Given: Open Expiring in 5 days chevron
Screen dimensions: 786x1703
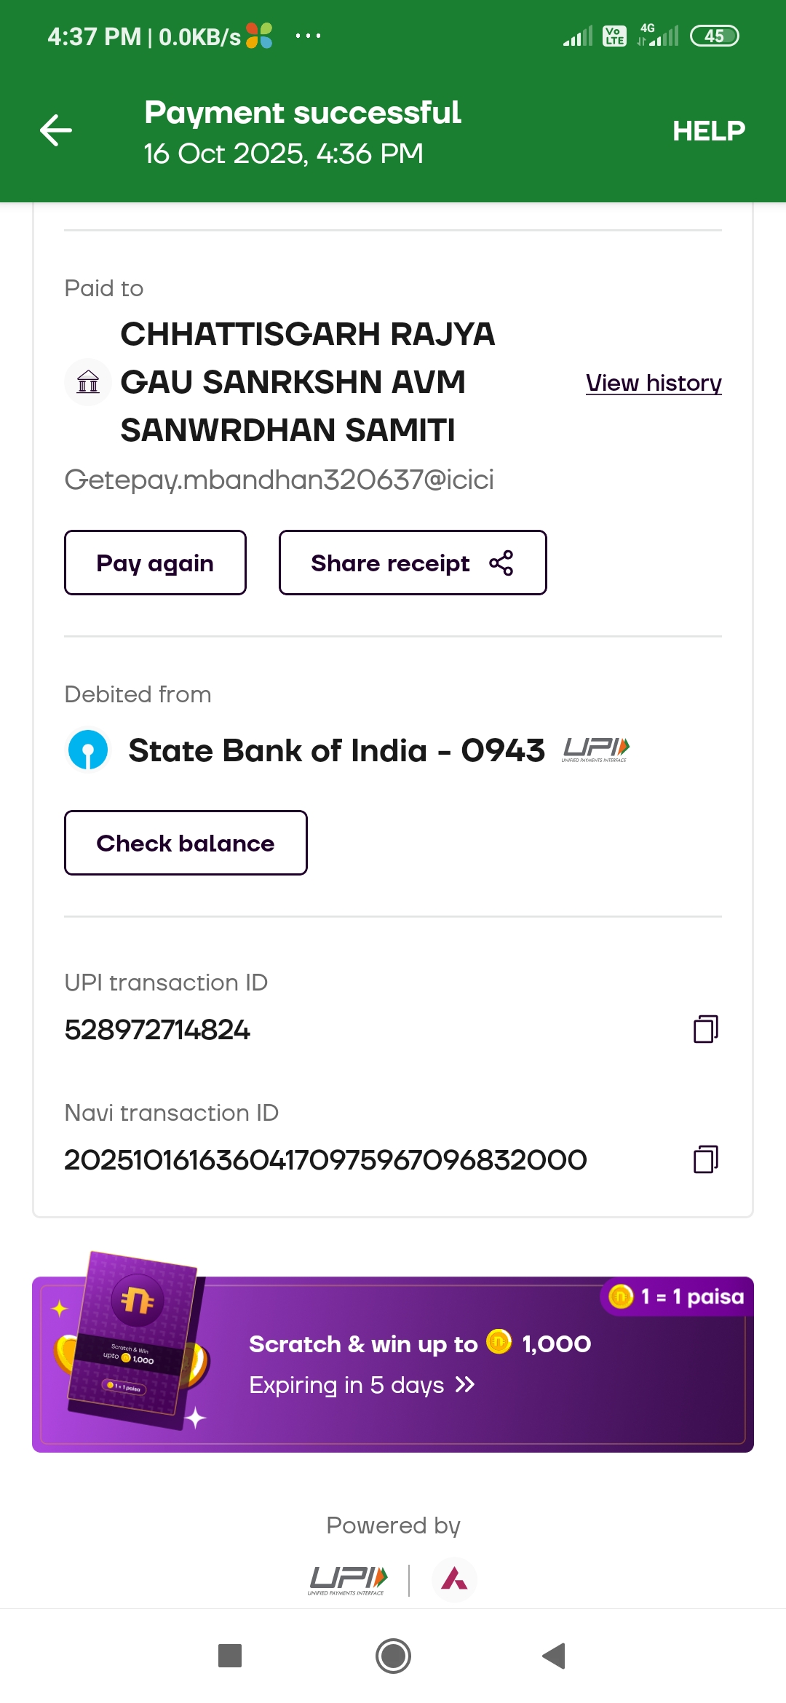Looking at the screenshot, I should (x=465, y=1384).
